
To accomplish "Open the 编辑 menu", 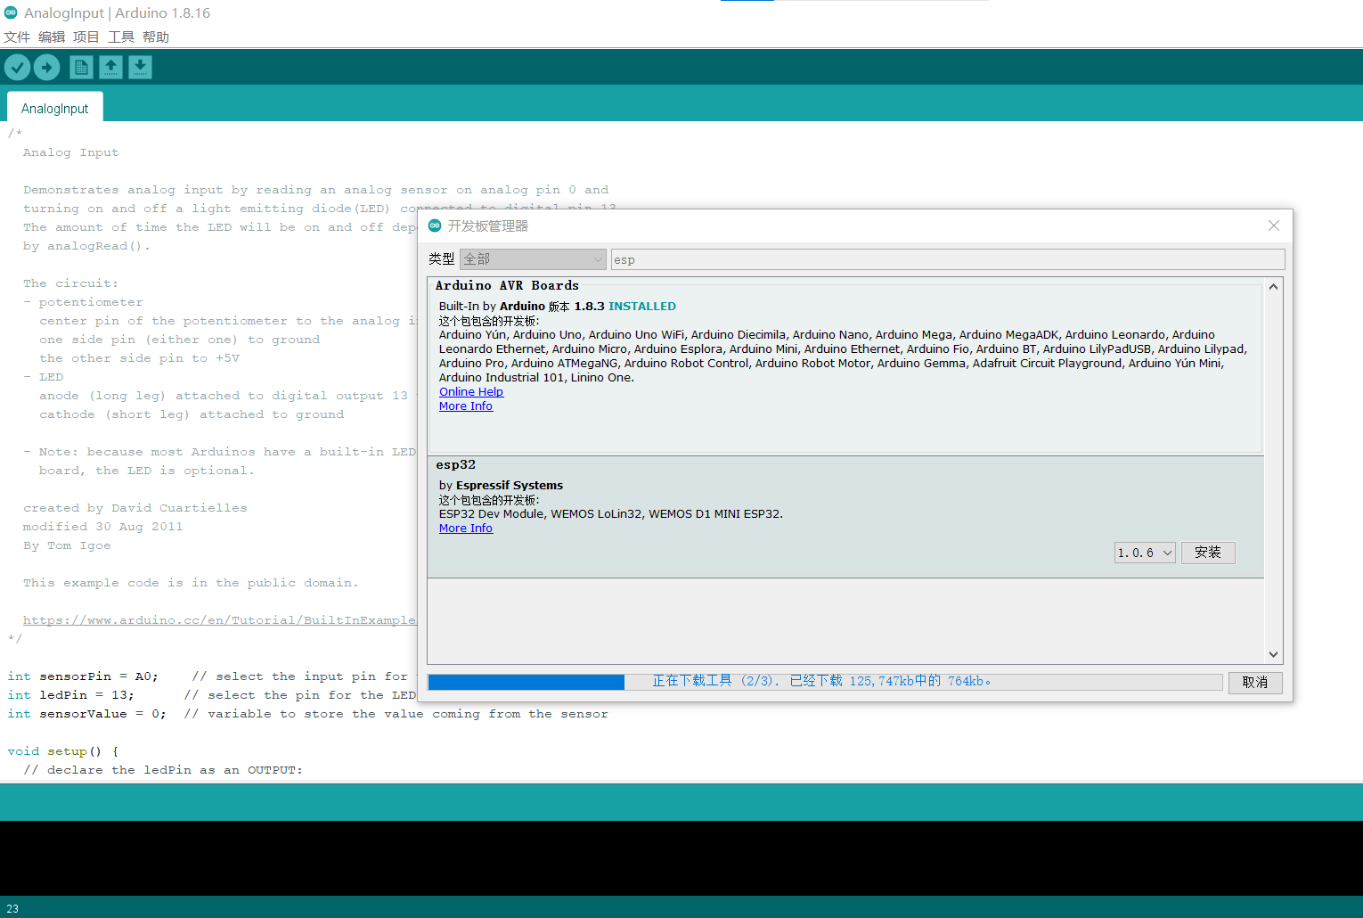I will [52, 37].
